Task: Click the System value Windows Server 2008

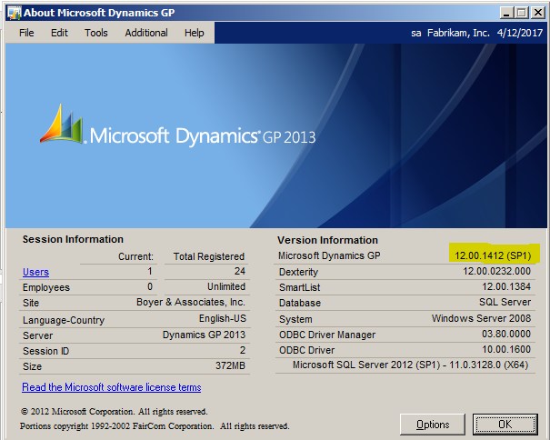Action: coord(481,318)
